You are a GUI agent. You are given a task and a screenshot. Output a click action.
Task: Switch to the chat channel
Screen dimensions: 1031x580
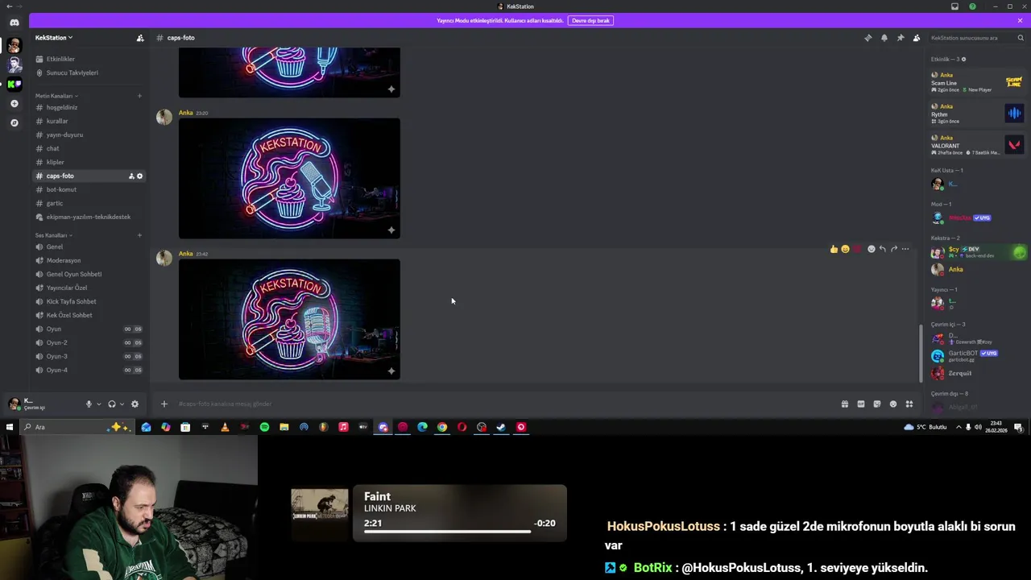click(89, 148)
